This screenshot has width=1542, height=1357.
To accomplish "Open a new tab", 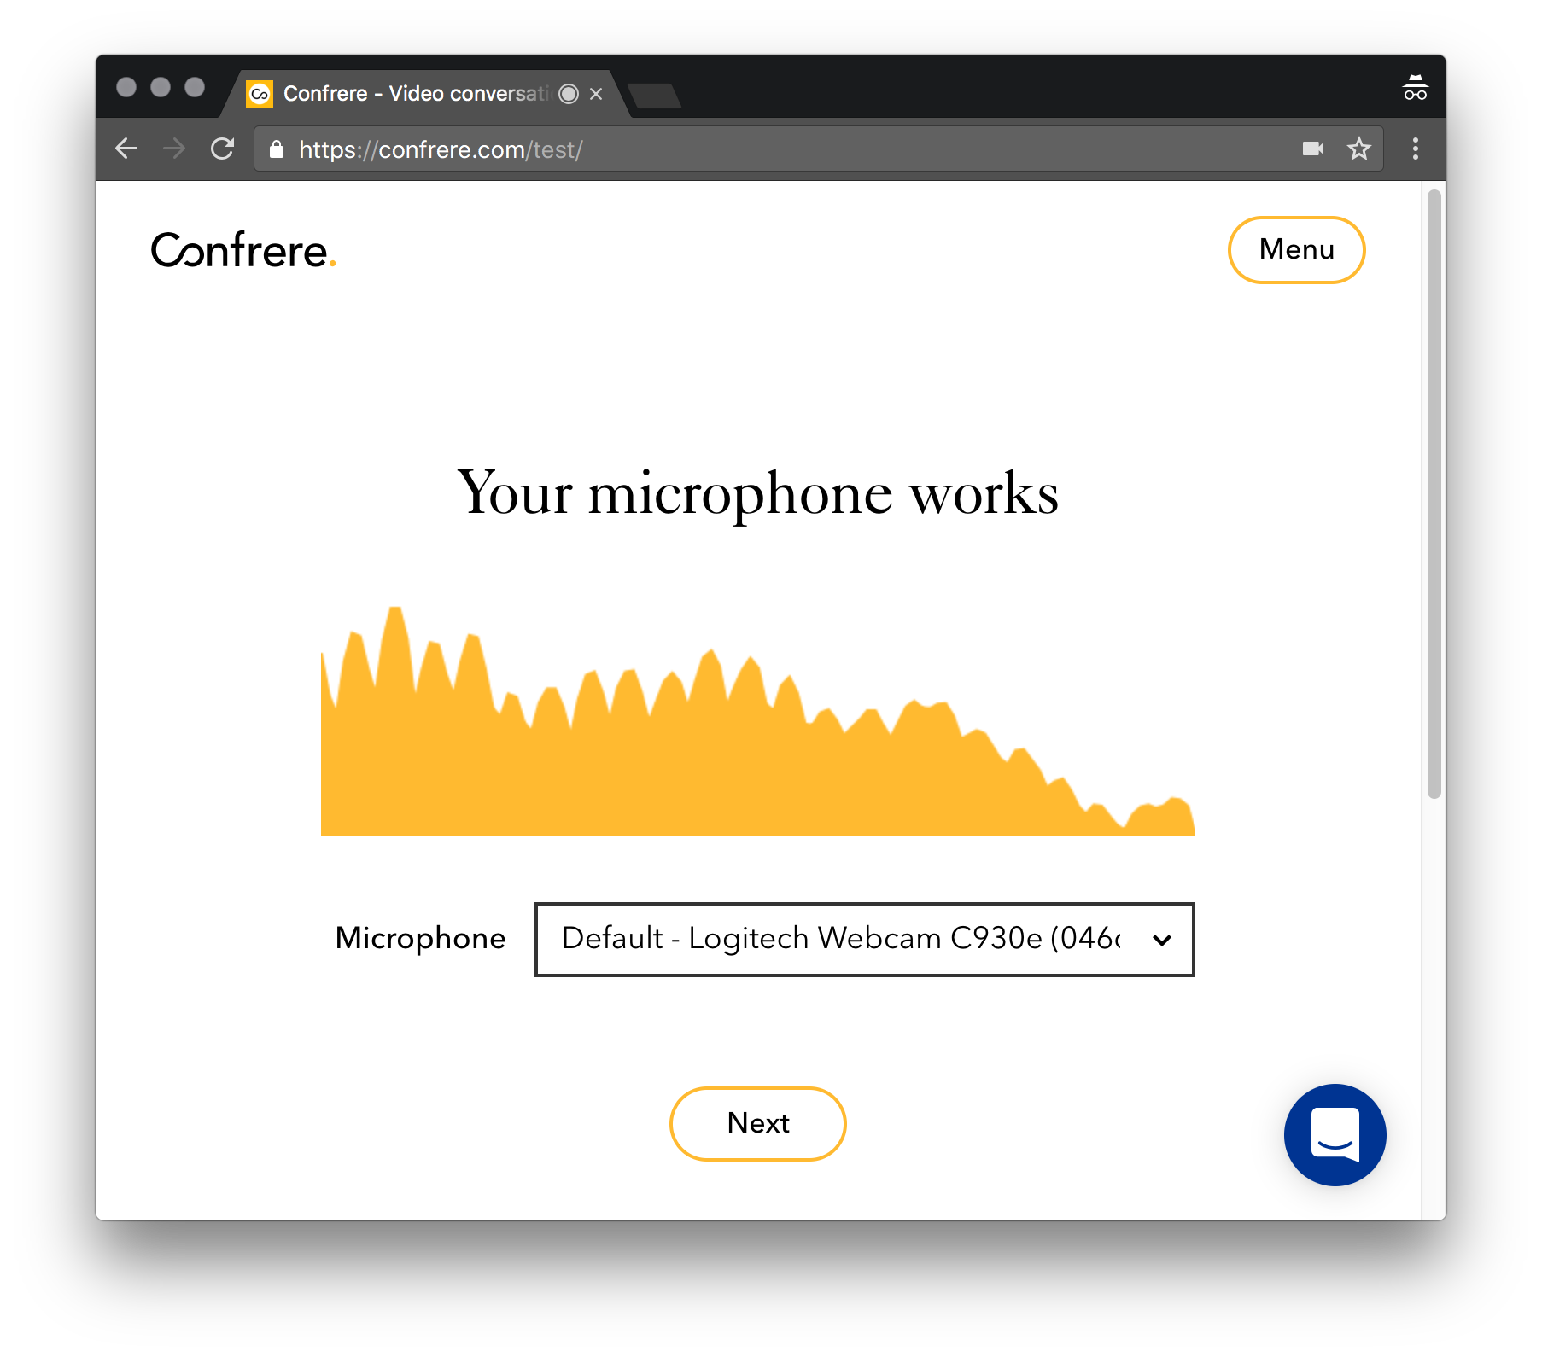I will tap(655, 96).
